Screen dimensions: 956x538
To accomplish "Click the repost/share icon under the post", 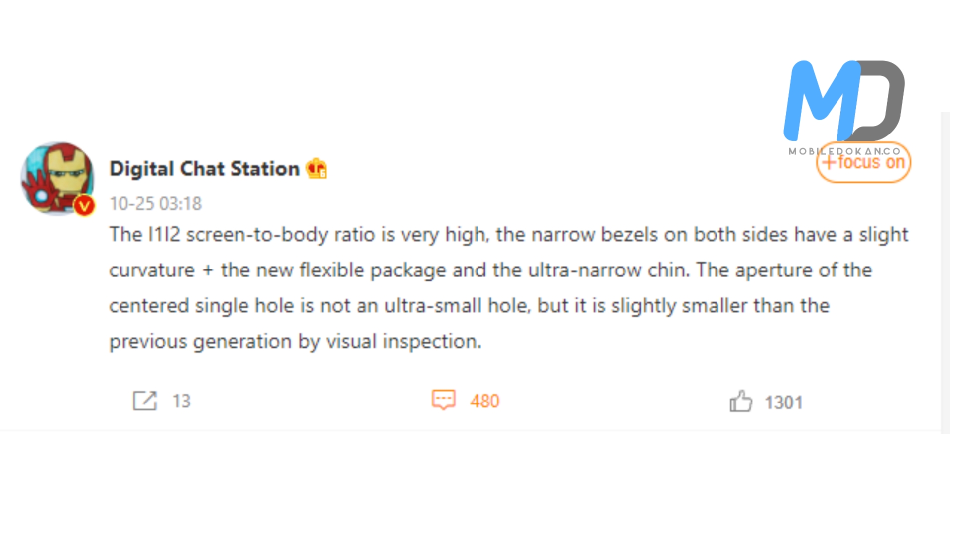I will click(144, 401).
